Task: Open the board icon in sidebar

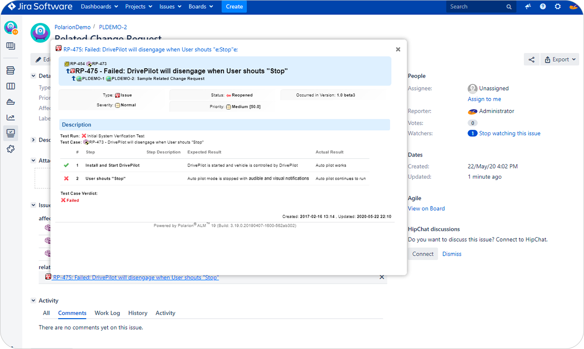Action: 11,46
